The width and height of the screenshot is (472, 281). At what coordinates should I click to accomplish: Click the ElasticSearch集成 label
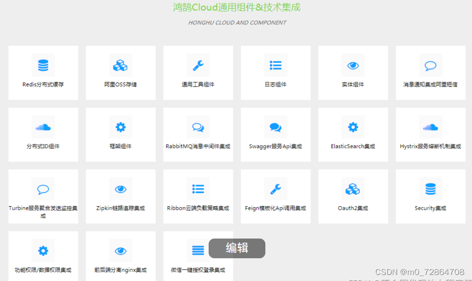pyautogui.click(x=353, y=147)
